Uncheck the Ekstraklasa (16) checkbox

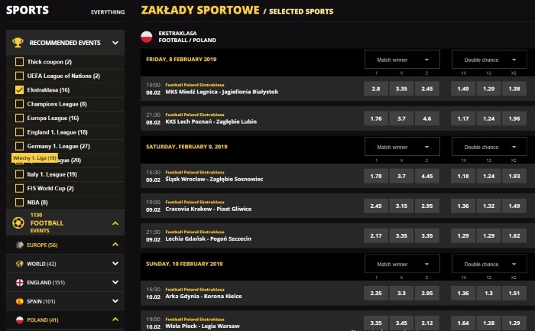pyautogui.click(x=20, y=89)
